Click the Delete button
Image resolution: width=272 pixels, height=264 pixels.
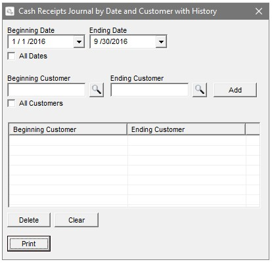pyautogui.click(x=29, y=220)
